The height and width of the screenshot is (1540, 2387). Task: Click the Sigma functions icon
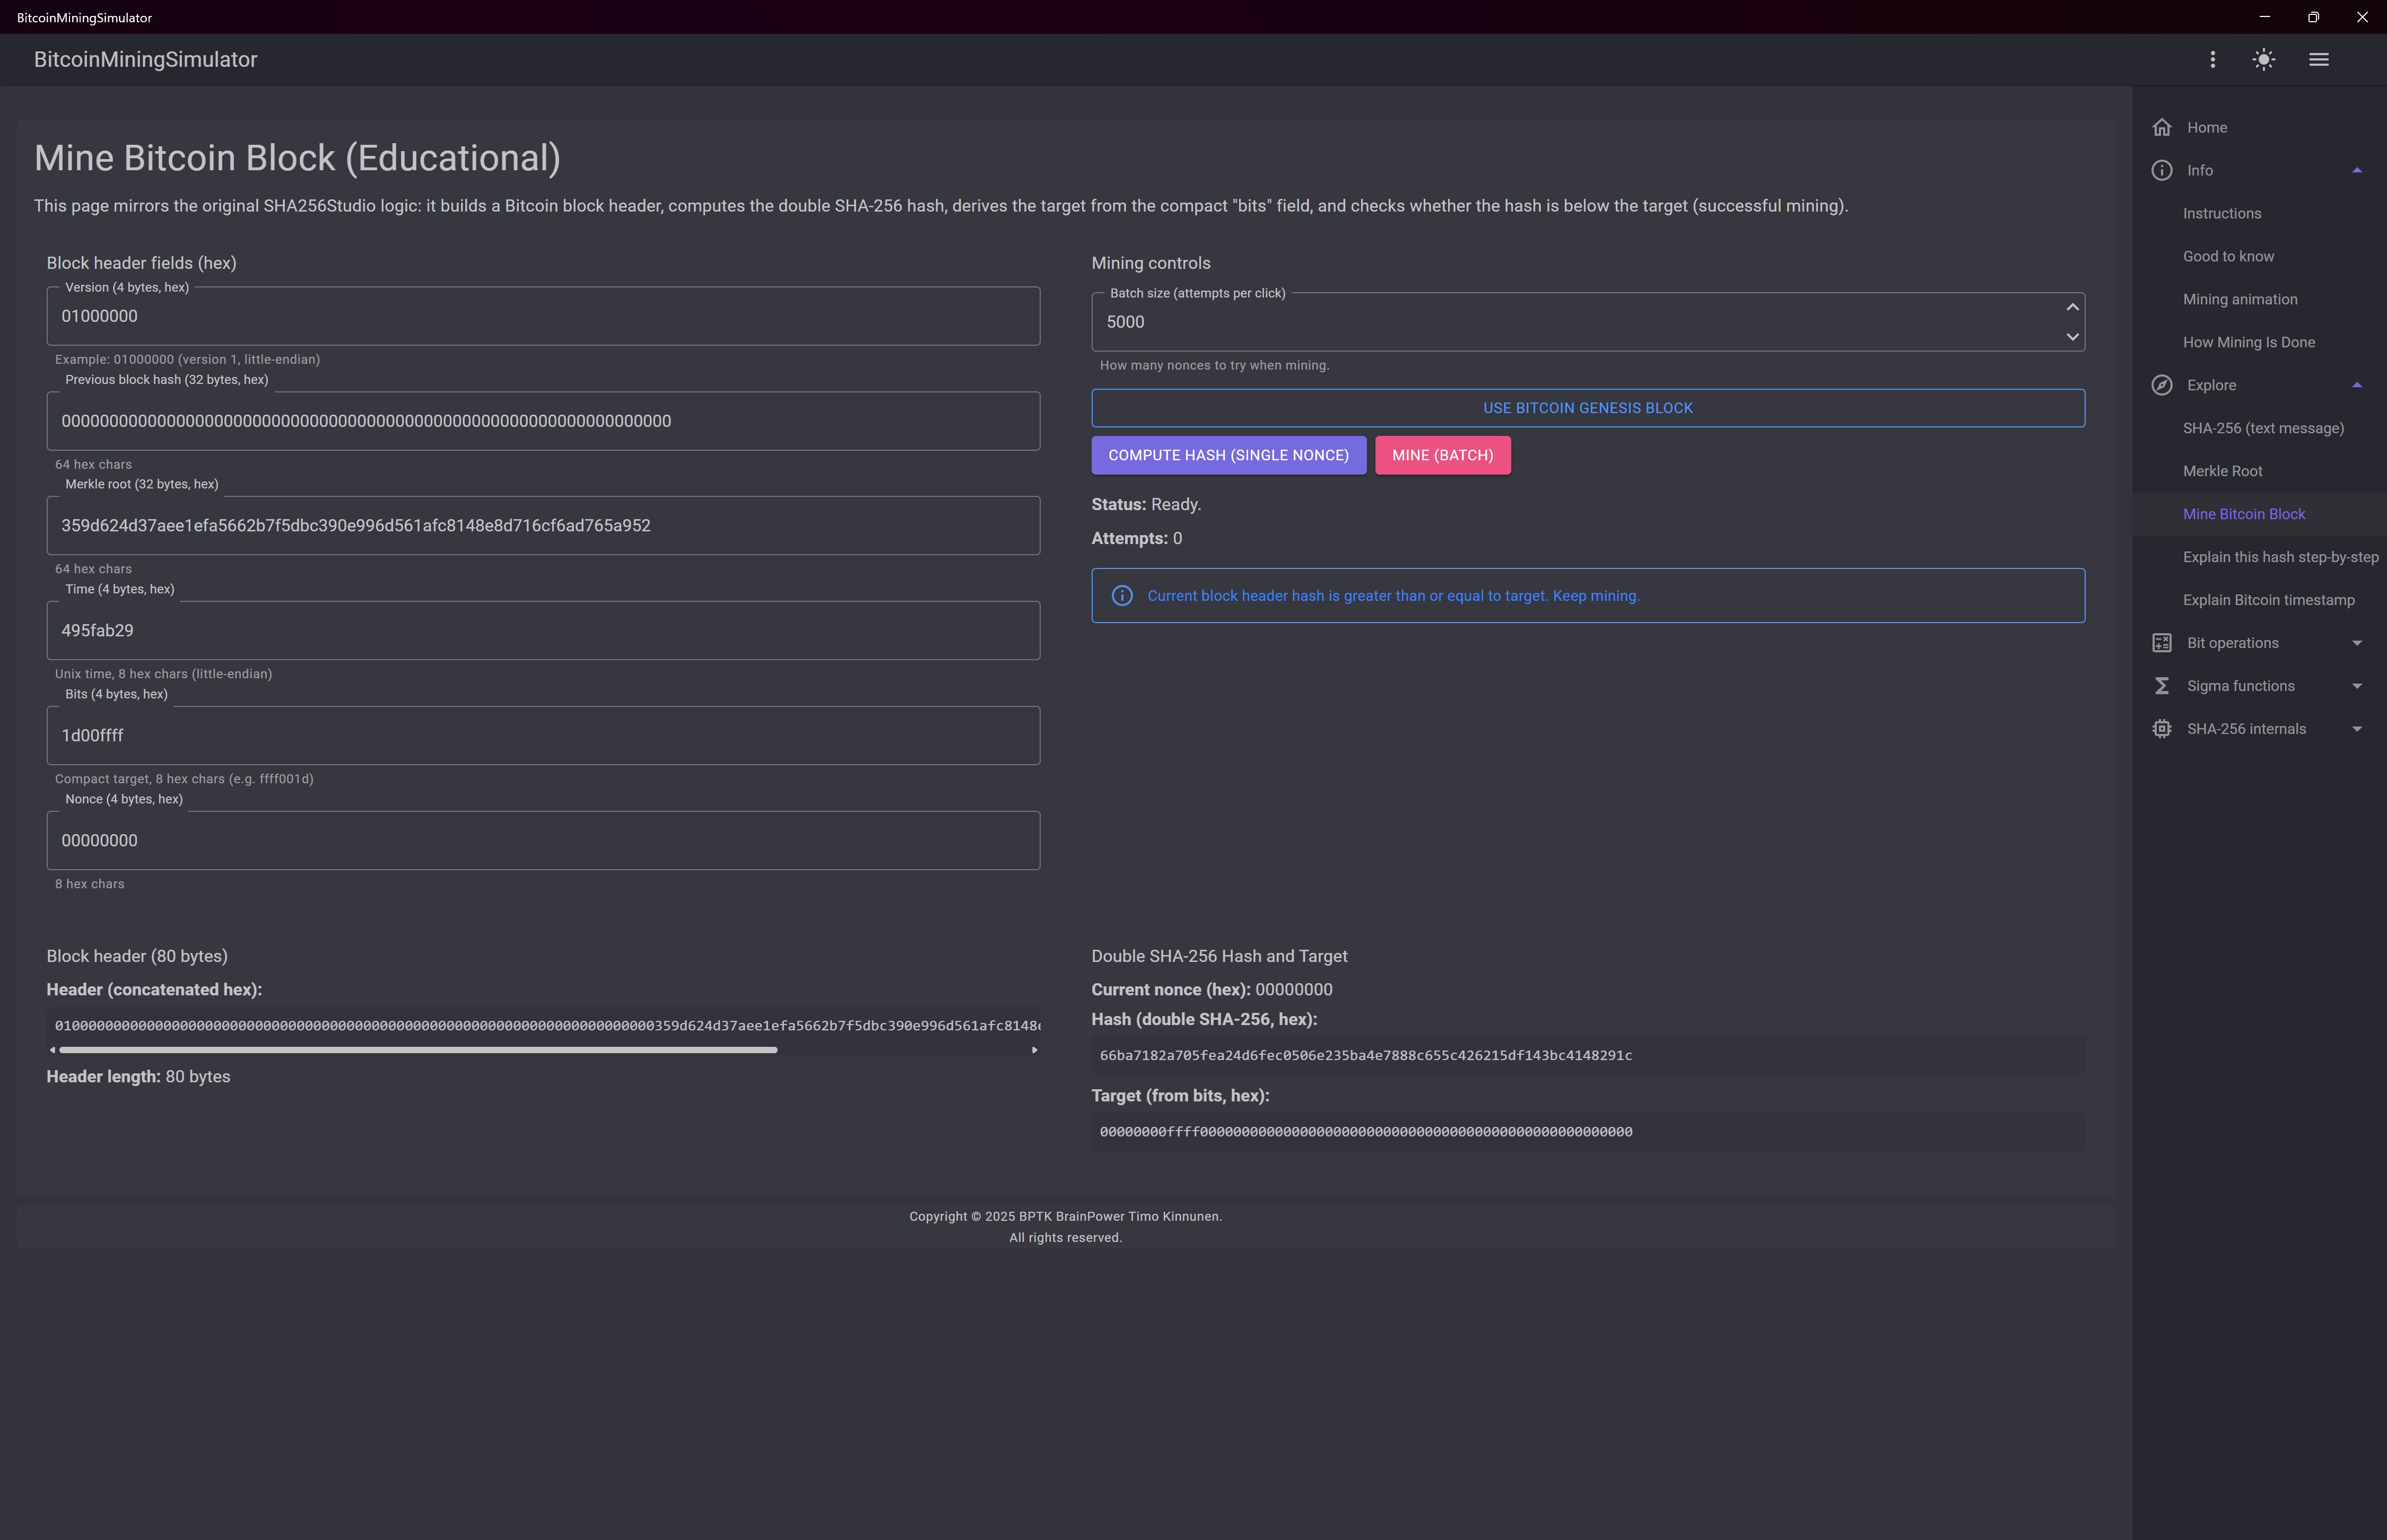pos(2162,685)
